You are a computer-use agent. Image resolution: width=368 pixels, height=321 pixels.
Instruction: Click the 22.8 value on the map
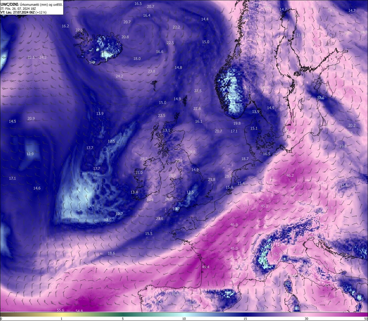click(197, 109)
